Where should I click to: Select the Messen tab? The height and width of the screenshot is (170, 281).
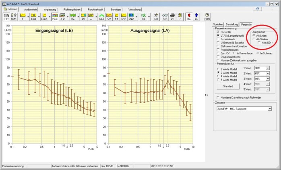(x=10, y=9)
